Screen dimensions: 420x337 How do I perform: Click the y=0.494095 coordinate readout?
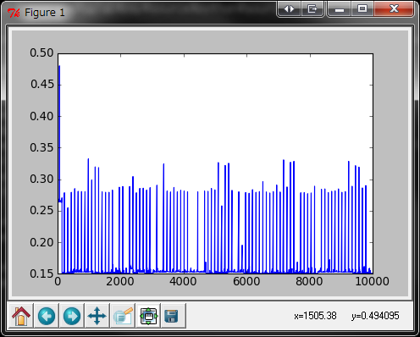tap(375, 316)
